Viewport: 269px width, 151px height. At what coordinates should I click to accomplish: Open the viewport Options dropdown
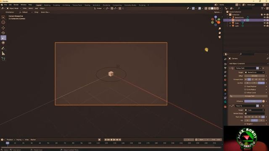point(218,12)
